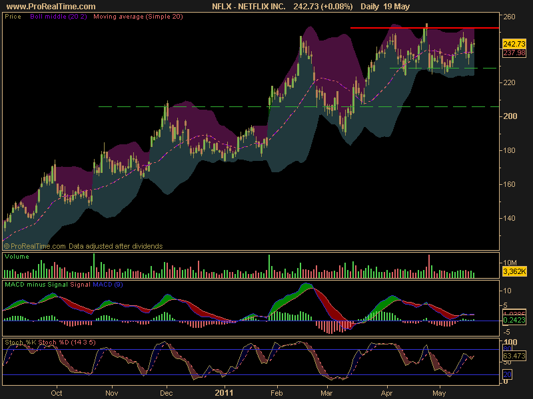
Task: Click the Mar date axis label
Action: [326, 393]
